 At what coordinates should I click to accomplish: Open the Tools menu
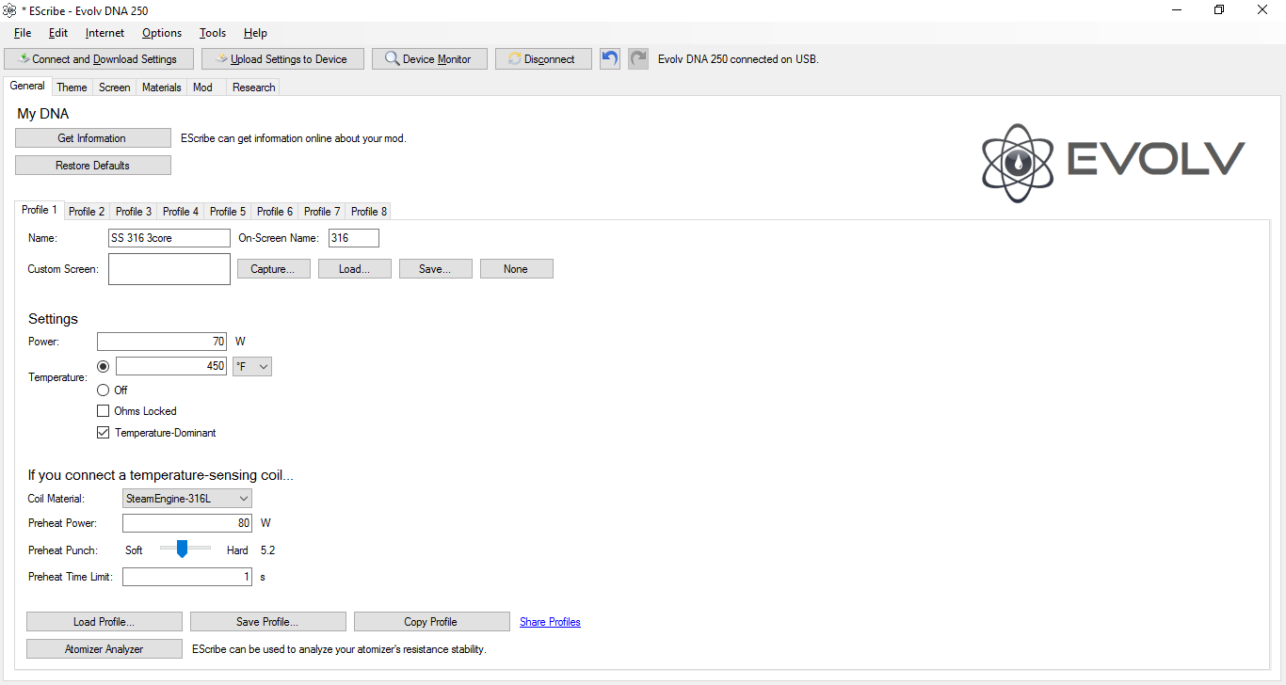point(213,33)
